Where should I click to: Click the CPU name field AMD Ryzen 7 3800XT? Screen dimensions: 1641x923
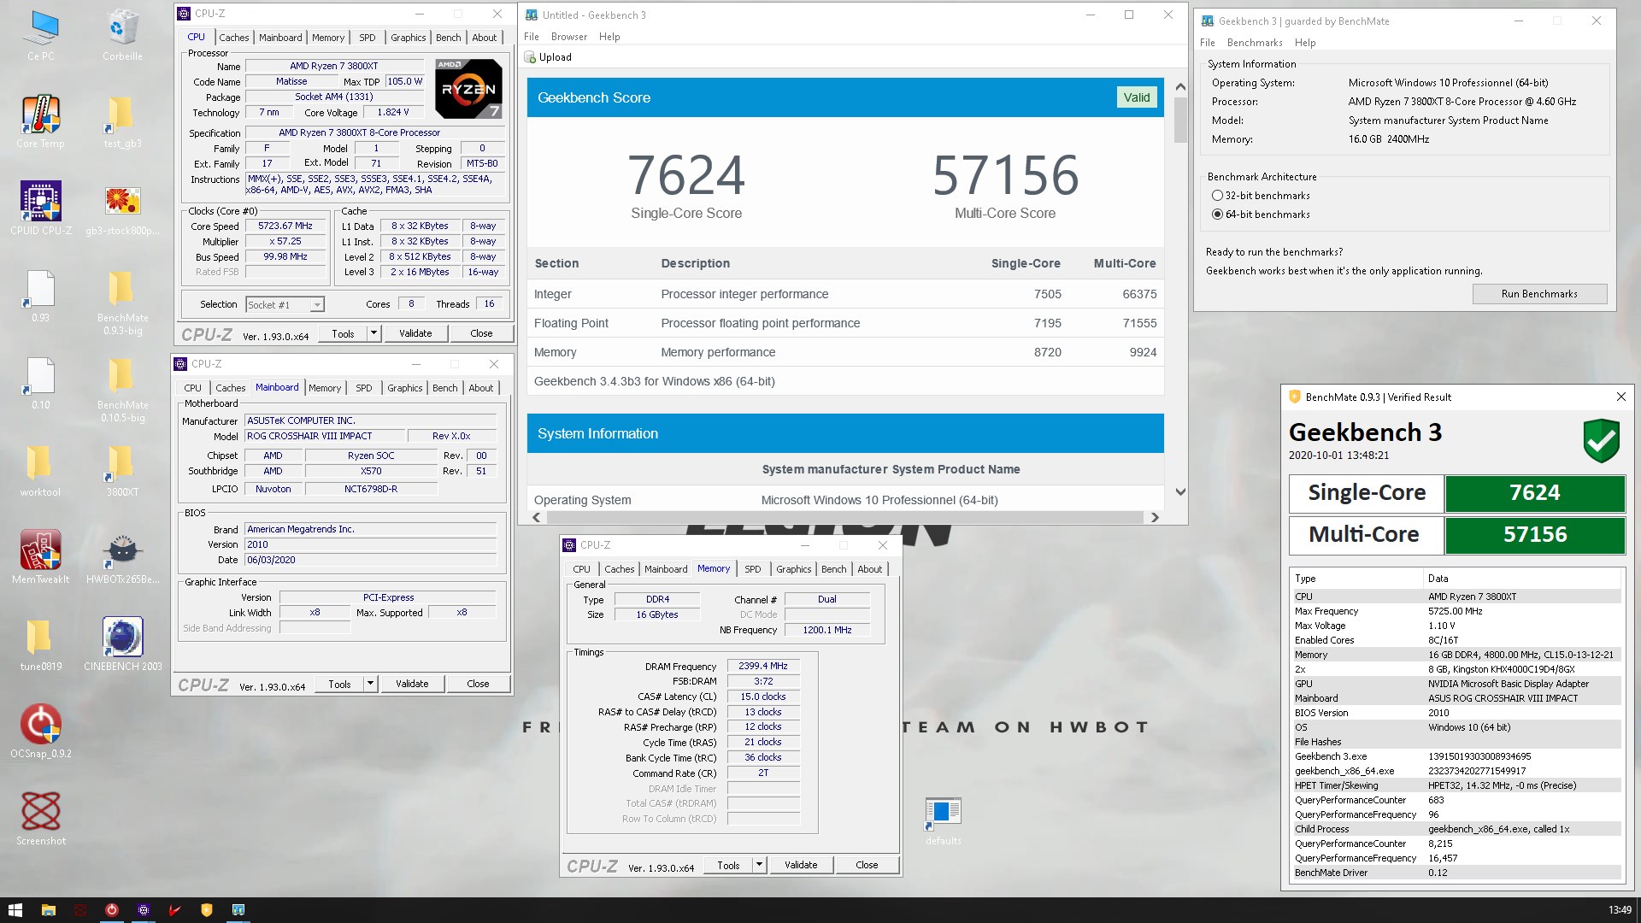[333, 66]
